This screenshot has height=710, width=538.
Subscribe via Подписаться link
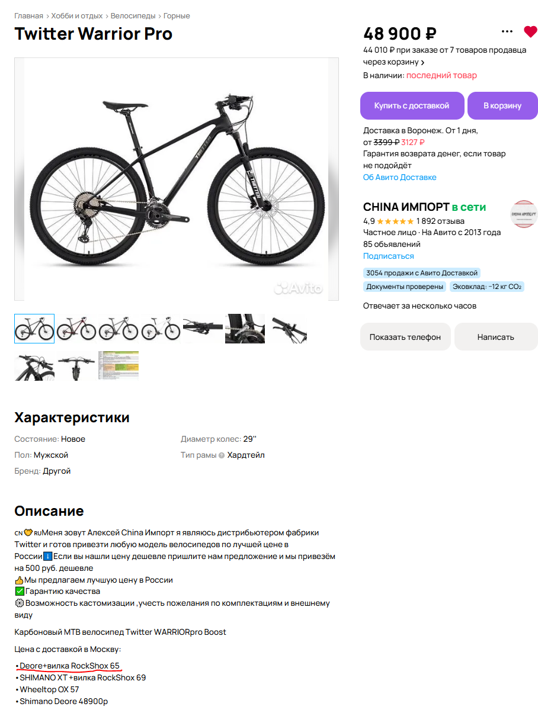point(389,256)
